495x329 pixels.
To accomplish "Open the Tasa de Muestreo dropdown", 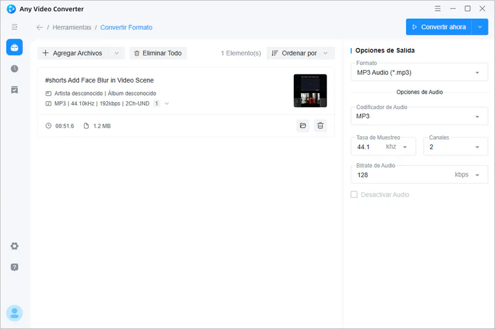I will point(383,147).
